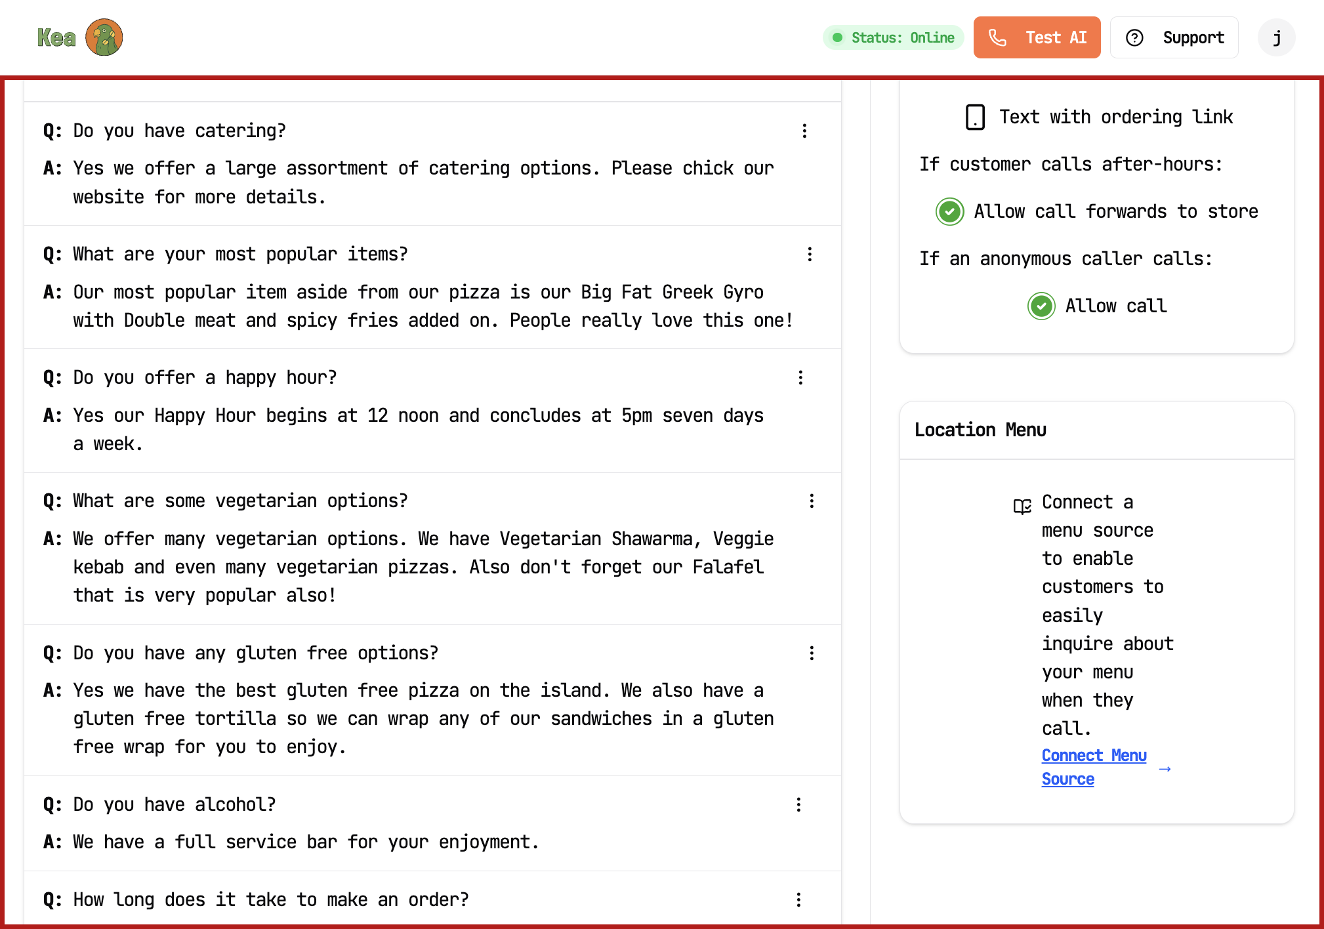Open options menu for gluten free question
This screenshot has width=1324, height=929.
coord(812,653)
